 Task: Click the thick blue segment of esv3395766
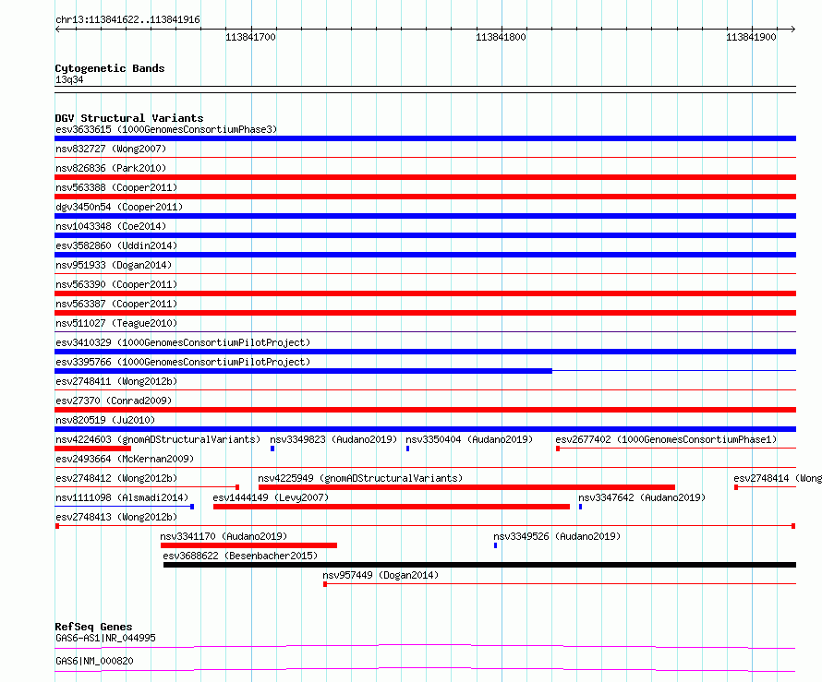[303, 371]
